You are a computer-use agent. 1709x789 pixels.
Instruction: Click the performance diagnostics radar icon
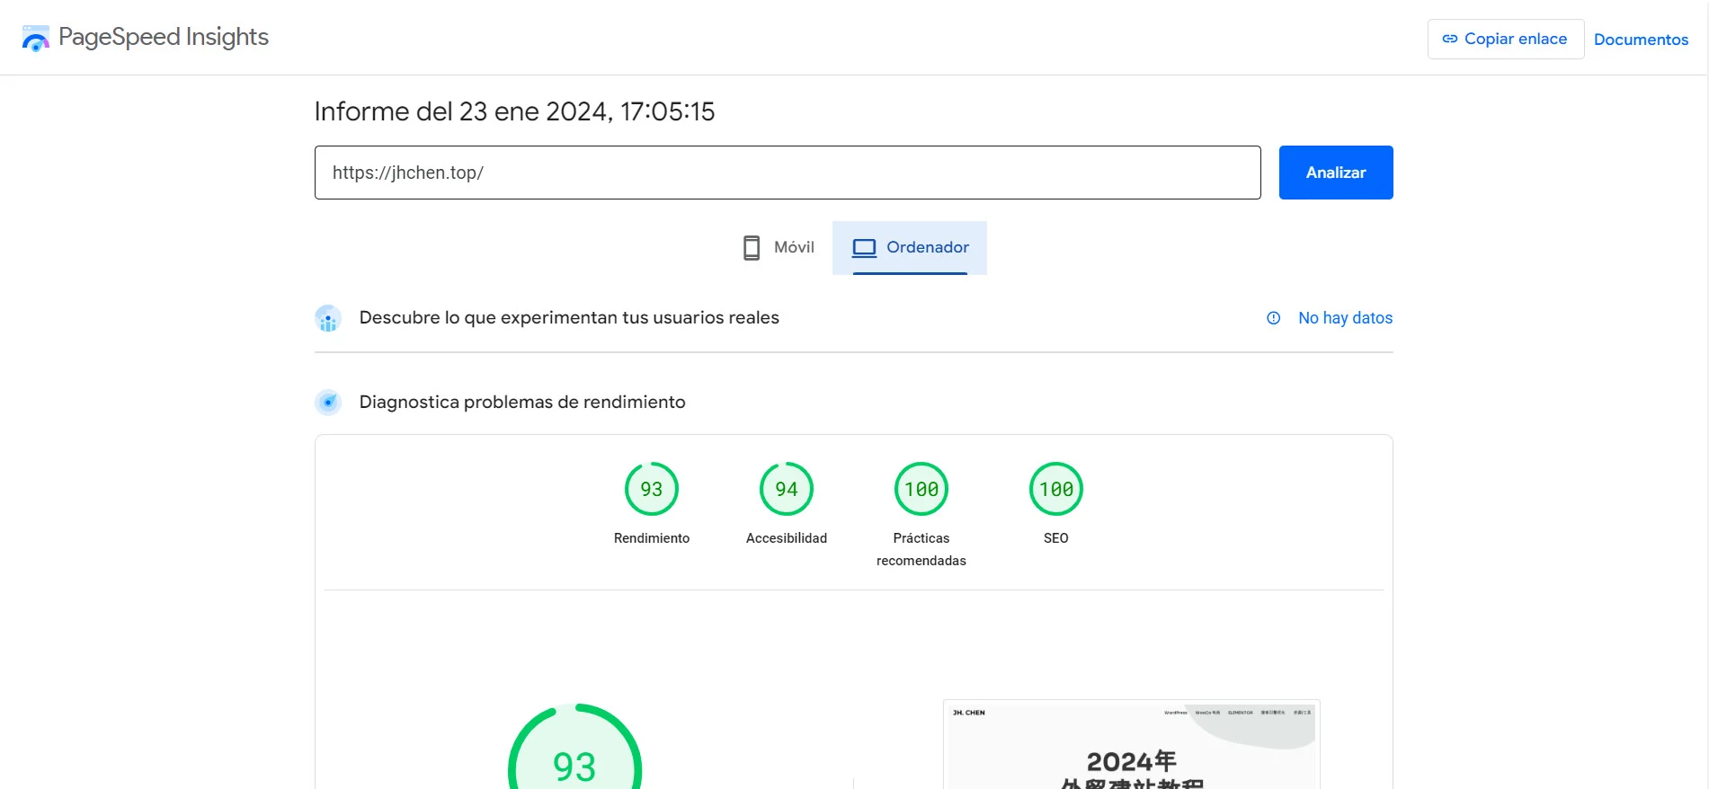coord(328,403)
